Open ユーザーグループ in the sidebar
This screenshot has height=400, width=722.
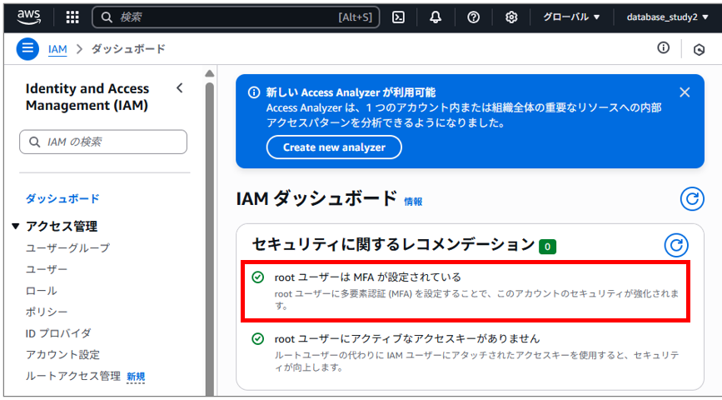click(67, 248)
